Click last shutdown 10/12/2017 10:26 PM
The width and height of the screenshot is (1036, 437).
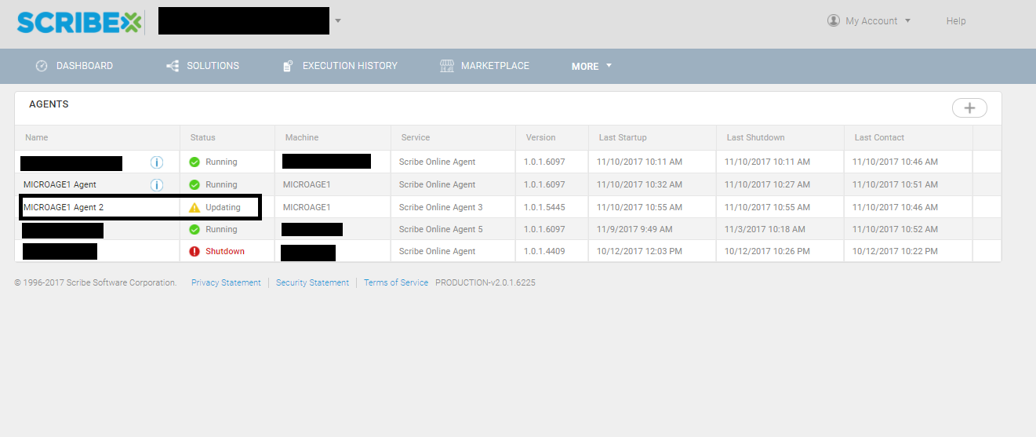pos(767,251)
